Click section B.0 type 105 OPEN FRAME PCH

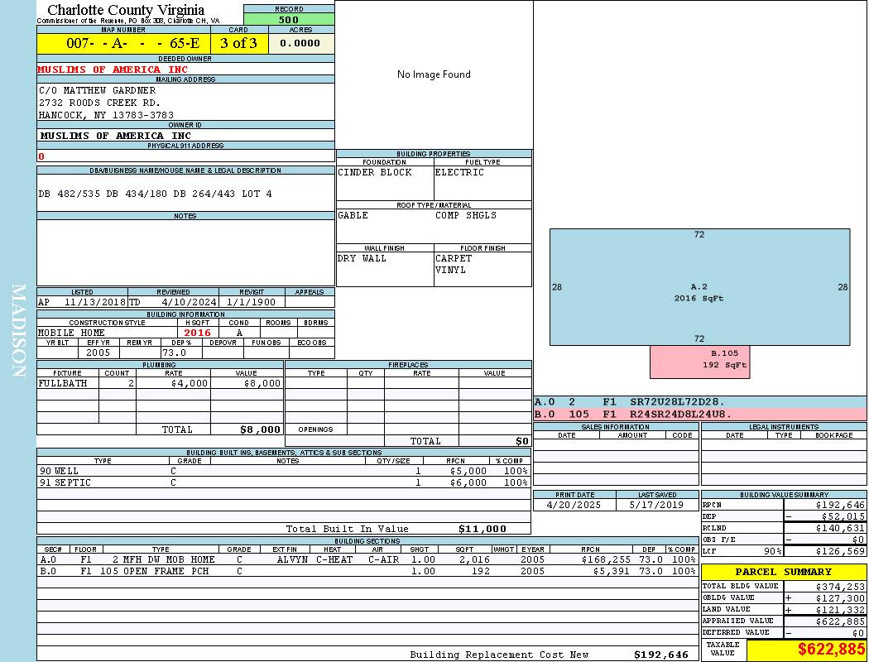coord(154,571)
